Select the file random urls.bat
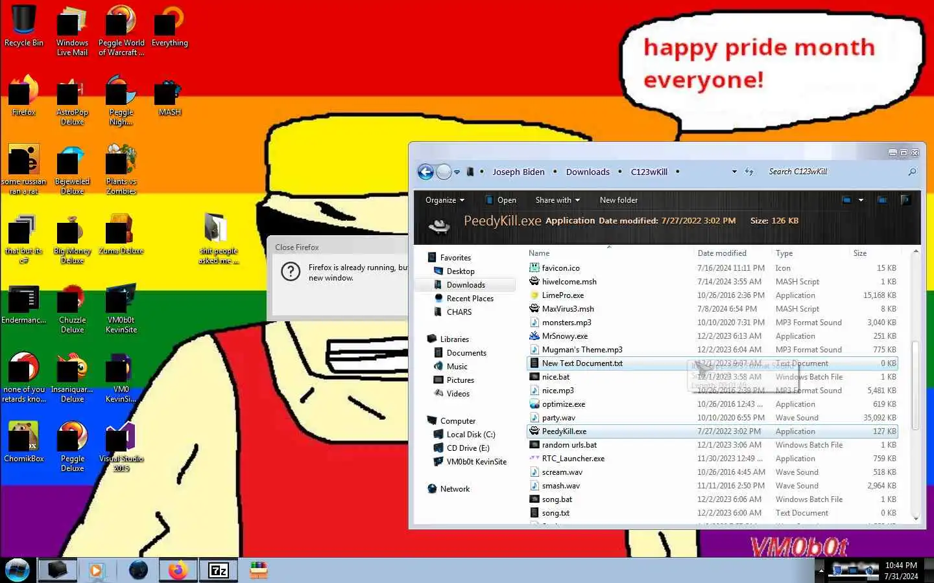 click(x=713, y=444)
